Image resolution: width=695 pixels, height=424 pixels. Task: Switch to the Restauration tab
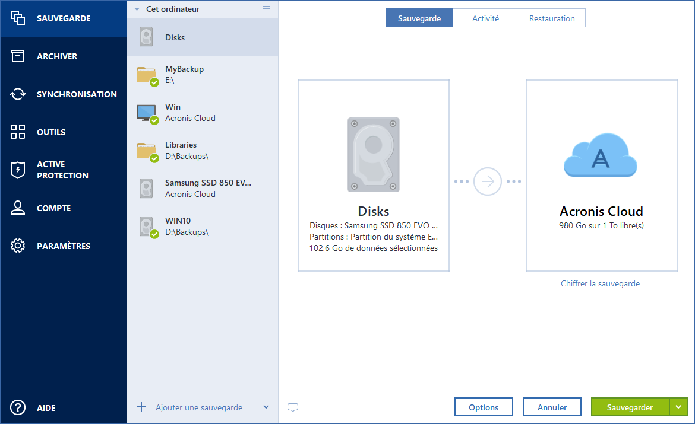(552, 18)
